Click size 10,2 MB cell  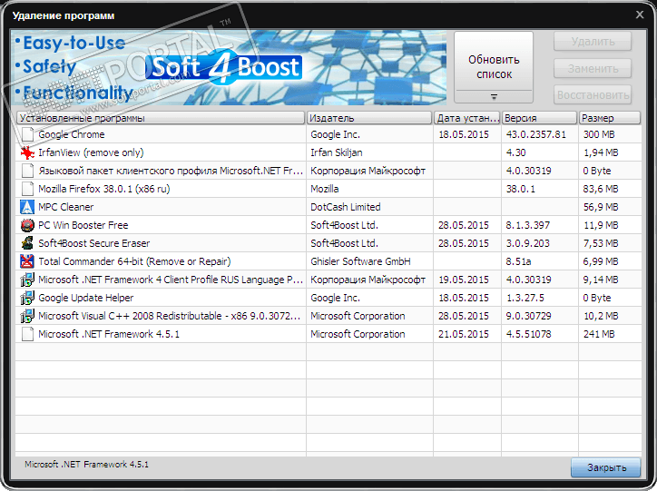[x=601, y=316]
